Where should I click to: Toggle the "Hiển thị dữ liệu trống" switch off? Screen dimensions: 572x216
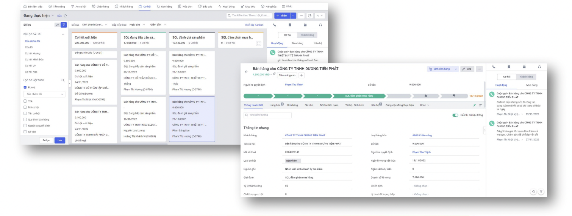(455, 115)
